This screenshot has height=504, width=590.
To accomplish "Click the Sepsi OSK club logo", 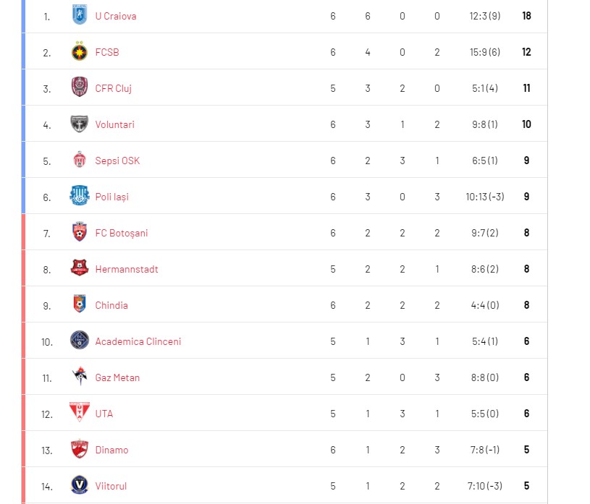I will click(79, 161).
